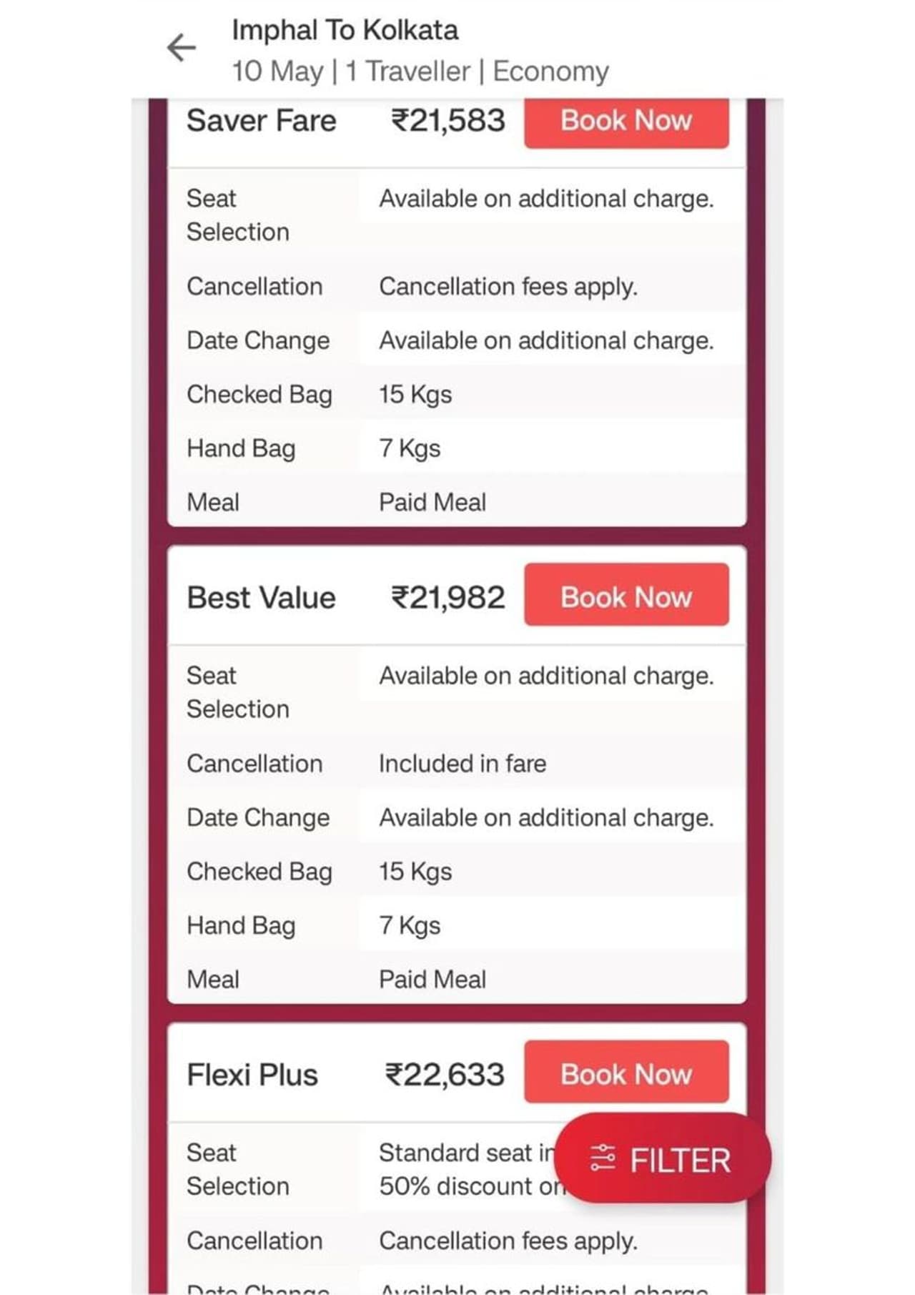Tap the ₹22,633 Flexi Plus price
The width and height of the screenshot is (915, 1295).
coord(445,1075)
